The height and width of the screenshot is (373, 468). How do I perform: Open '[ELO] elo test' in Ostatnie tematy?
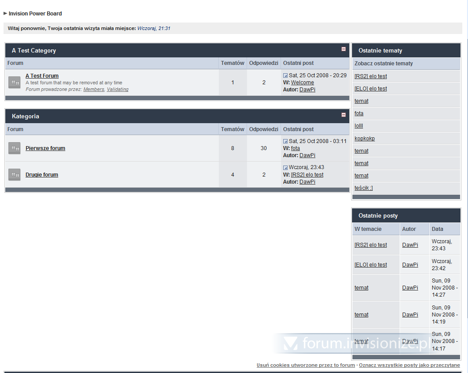[x=371, y=89]
